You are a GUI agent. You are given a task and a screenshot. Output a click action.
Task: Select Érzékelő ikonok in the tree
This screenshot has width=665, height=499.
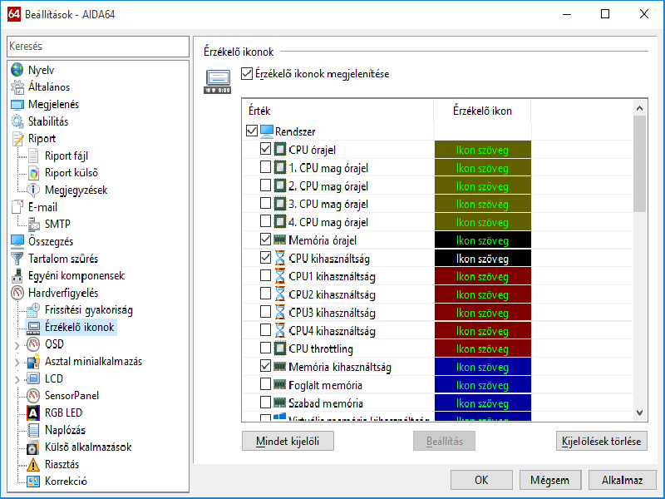coord(79,327)
